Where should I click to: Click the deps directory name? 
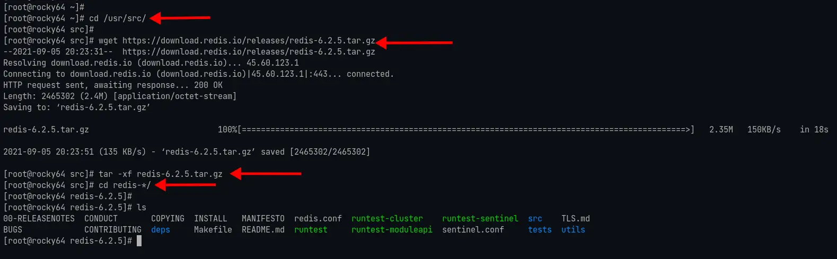[161, 230]
